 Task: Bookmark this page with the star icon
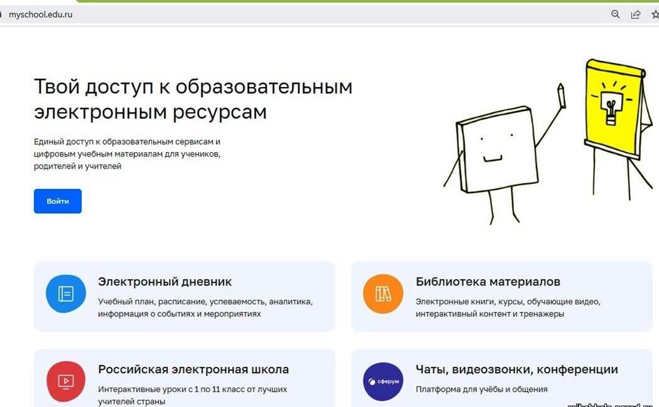point(655,14)
